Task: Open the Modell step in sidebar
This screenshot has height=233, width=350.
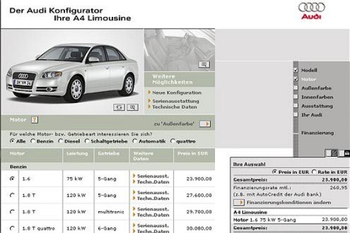Action: point(309,71)
